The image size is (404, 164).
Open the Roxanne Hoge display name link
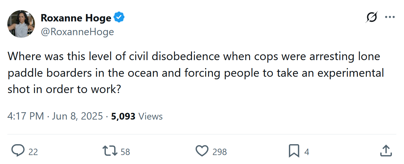(76, 18)
